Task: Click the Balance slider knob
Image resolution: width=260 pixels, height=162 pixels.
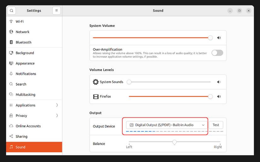Action: click(x=175, y=142)
